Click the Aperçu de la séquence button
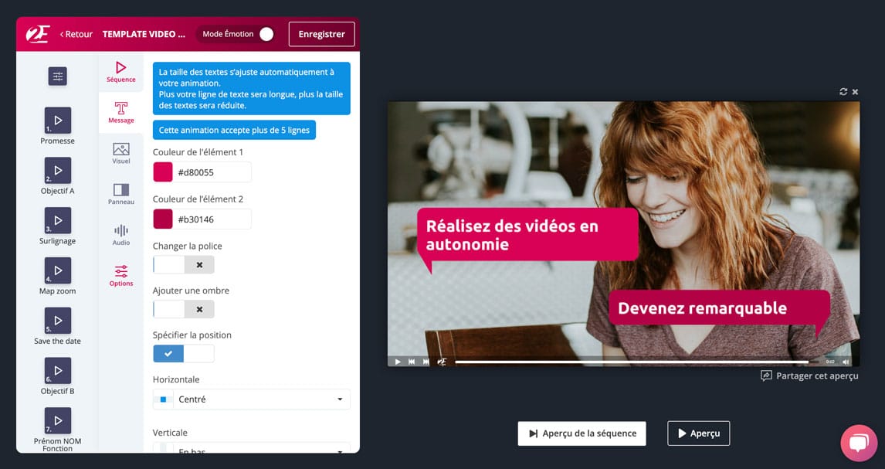885x469 pixels. tap(582, 433)
